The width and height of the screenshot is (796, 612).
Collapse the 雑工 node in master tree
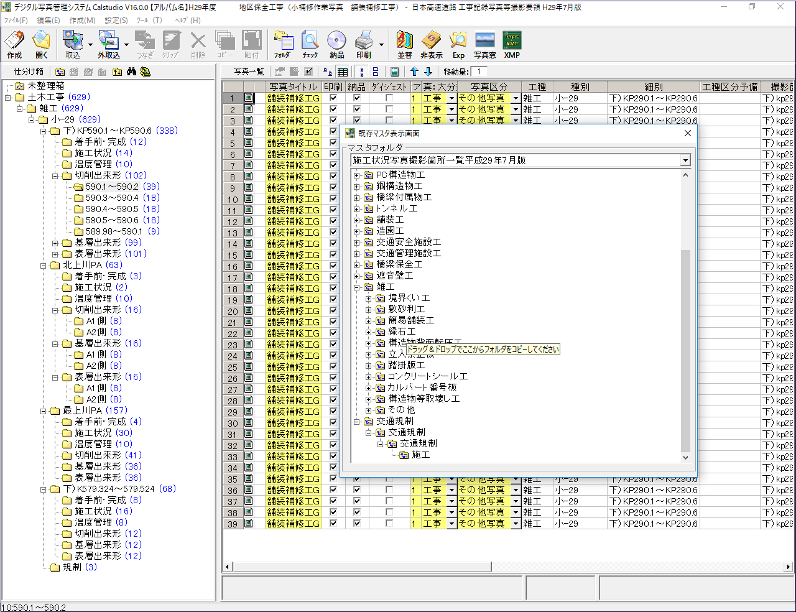coord(357,287)
